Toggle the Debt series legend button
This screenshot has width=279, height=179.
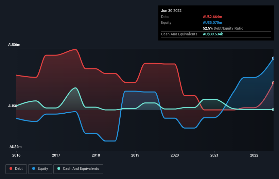pyautogui.click(x=16, y=169)
